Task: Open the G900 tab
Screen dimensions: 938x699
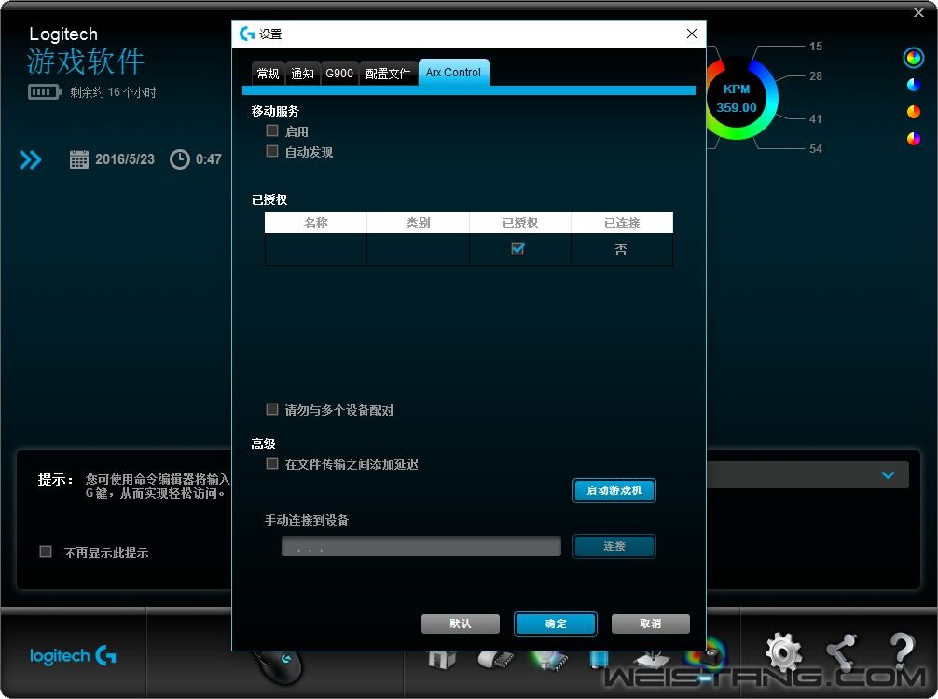Action: 339,74
